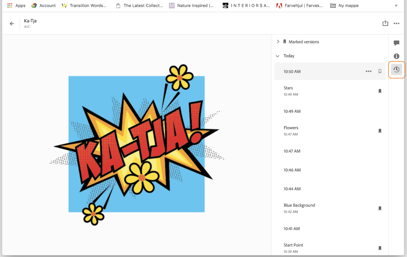407x257 pixels.
Task: Unmark the Start Point version bookmark
Action: pyautogui.click(x=380, y=248)
